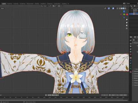
Task: Switch to the Shading workspace tab
Action: [x=37, y=4]
